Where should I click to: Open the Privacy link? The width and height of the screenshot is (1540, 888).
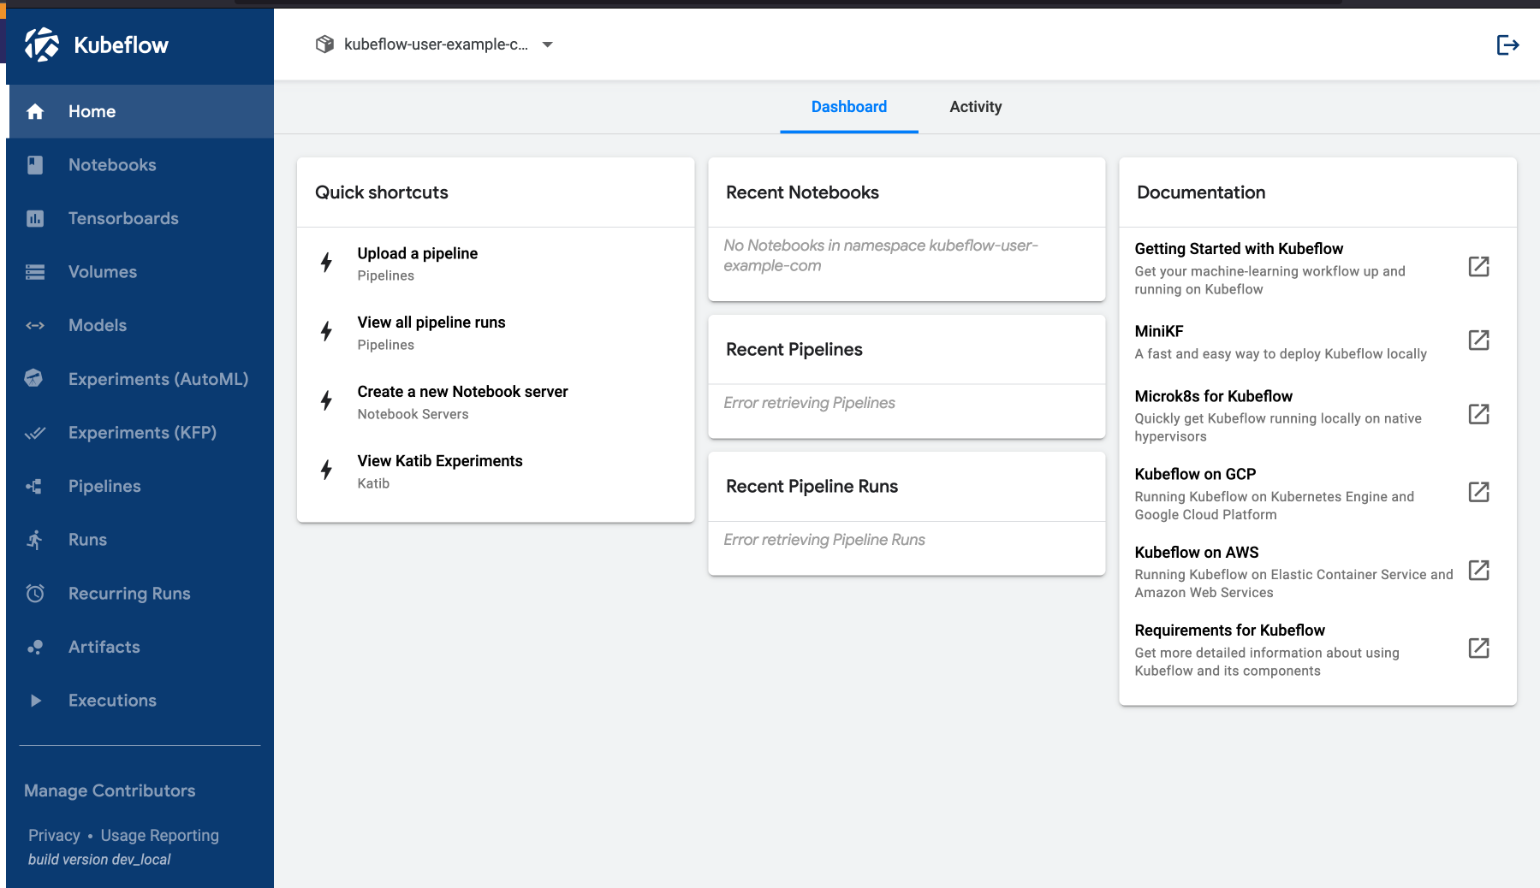pyautogui.click(x=54, y=835)
